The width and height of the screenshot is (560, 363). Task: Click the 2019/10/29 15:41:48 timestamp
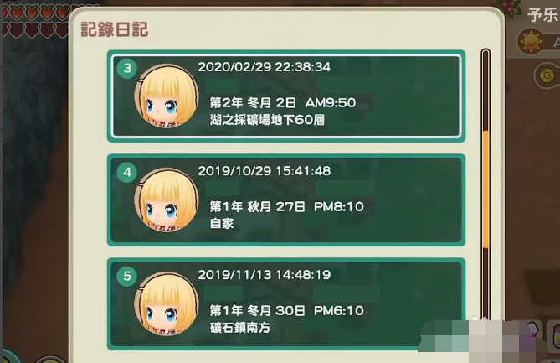[x=265, y=171]
